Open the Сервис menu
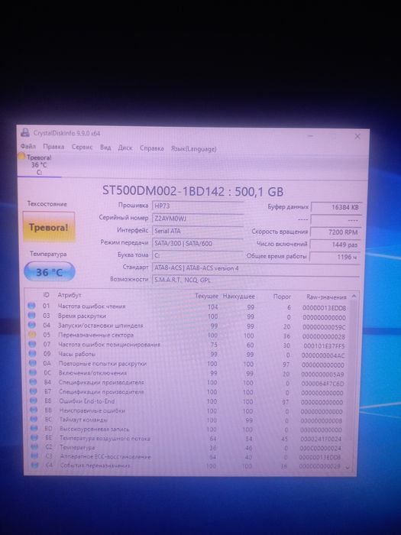The height and width of the screenshot is (535, 401). tap(82, 147)
